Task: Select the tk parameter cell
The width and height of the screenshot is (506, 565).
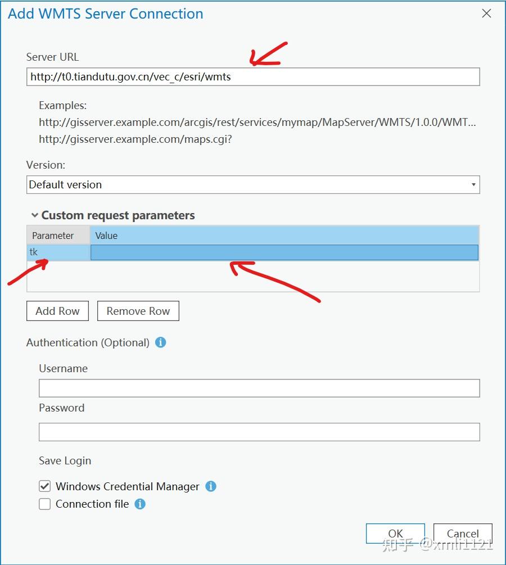Action: click(x=58, y=252)
